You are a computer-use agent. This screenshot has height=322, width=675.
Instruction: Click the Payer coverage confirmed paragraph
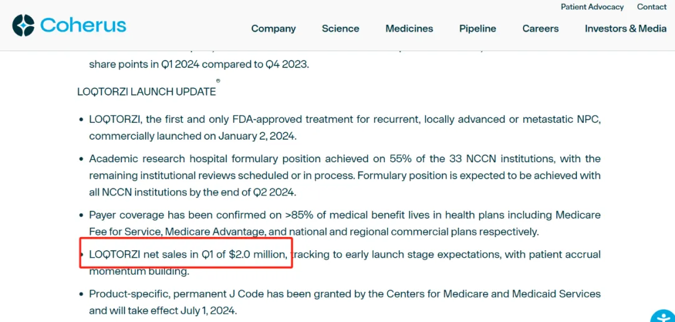coord(344,223)
